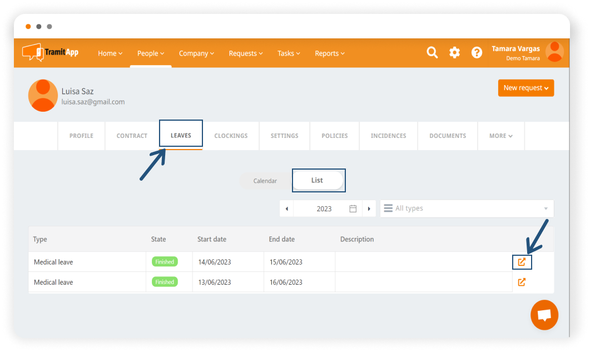Open the chat support bubble

pos(544,315)
